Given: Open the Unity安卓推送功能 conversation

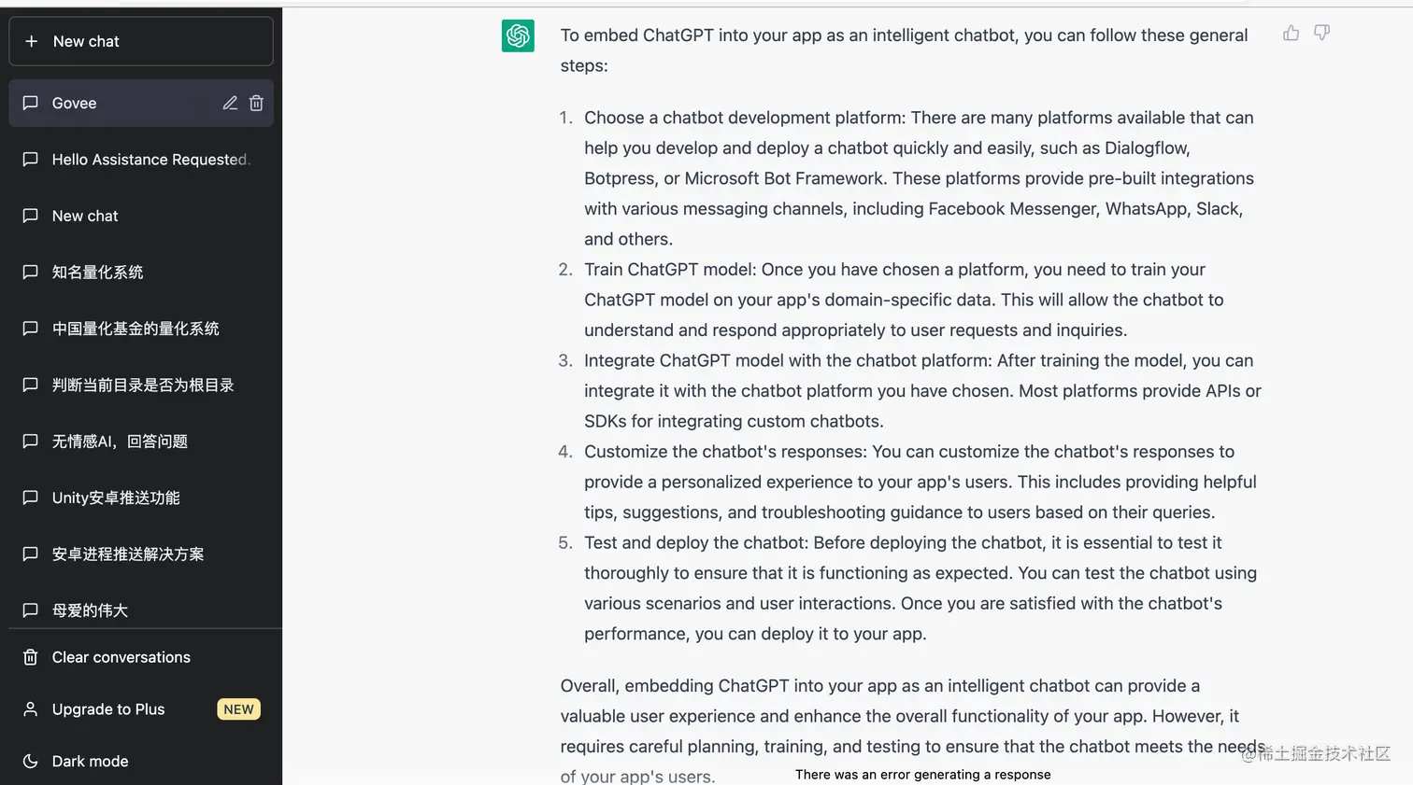Looking at the screenshot, I should [116, 498].
